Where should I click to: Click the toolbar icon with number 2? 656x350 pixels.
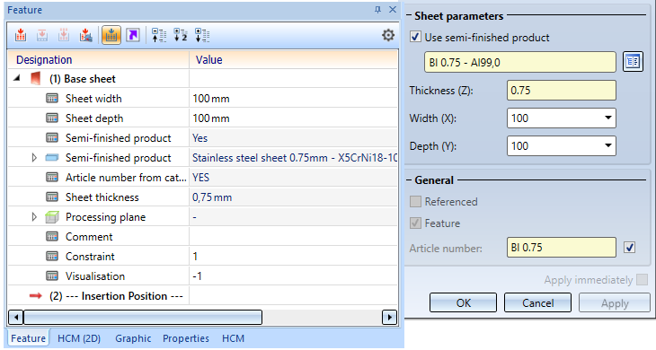coord(181,36)
